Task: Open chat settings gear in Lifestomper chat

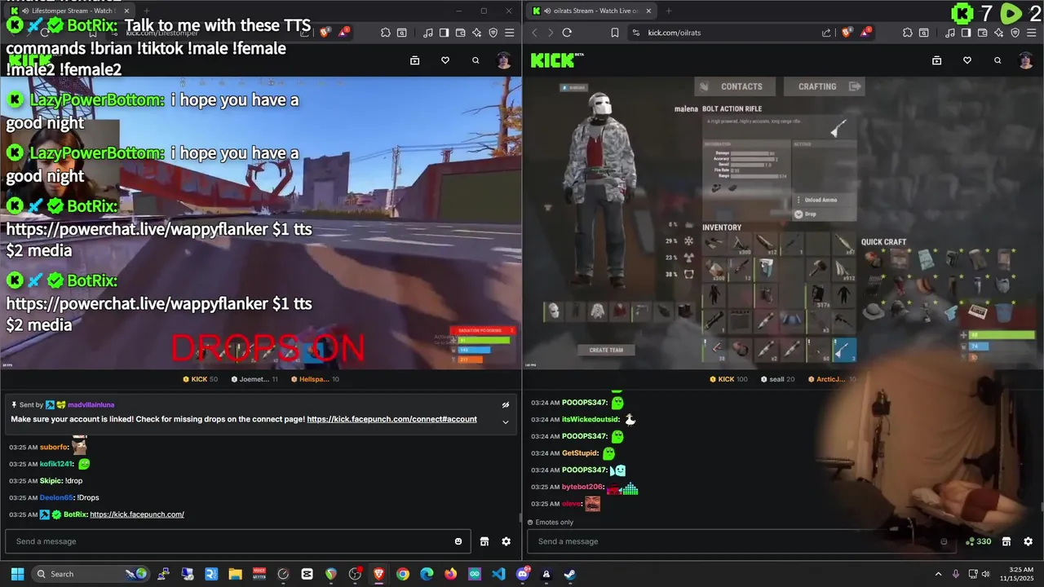Action: click(506, 541)
